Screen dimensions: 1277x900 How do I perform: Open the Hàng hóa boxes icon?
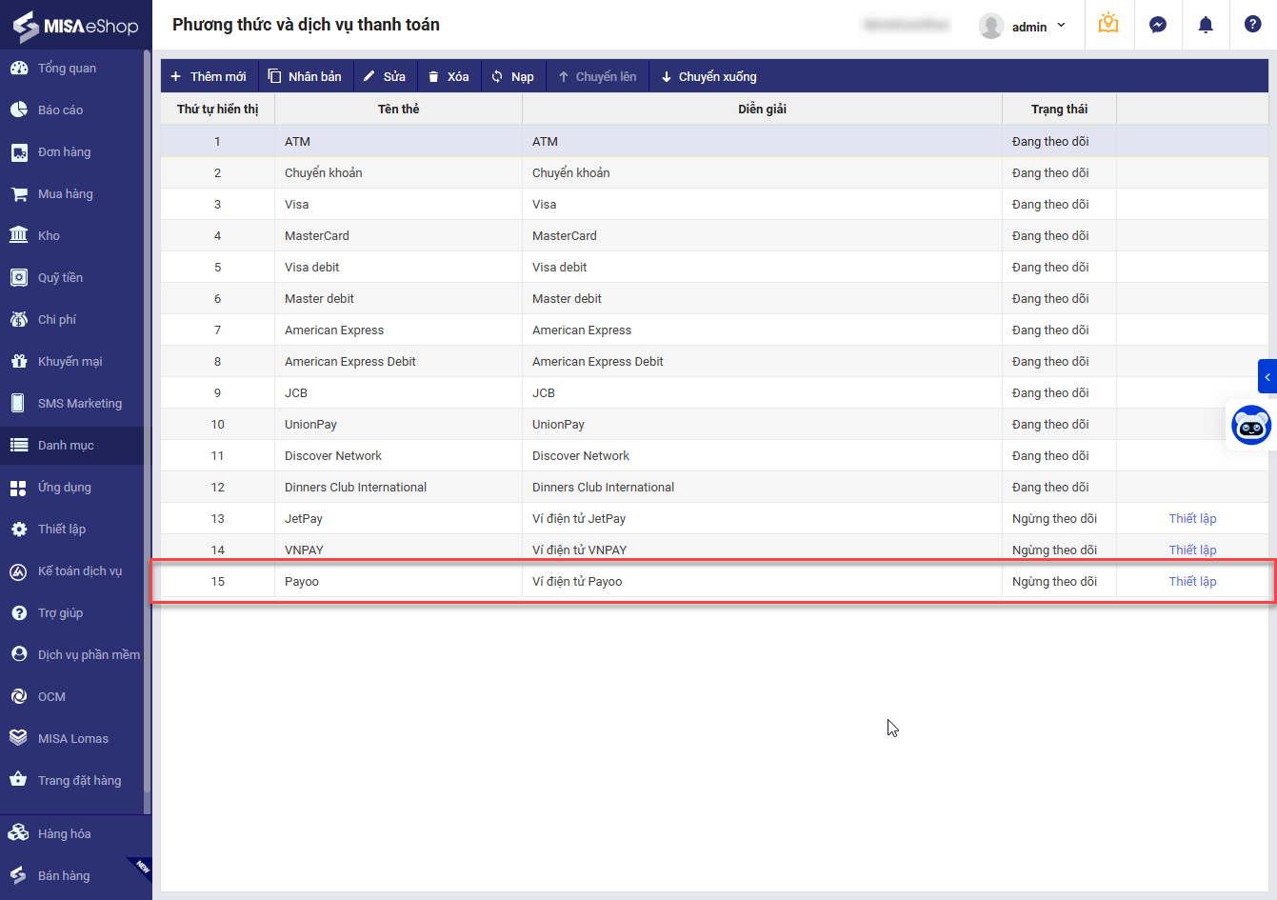pyautogui.click(x=19, y=834)
